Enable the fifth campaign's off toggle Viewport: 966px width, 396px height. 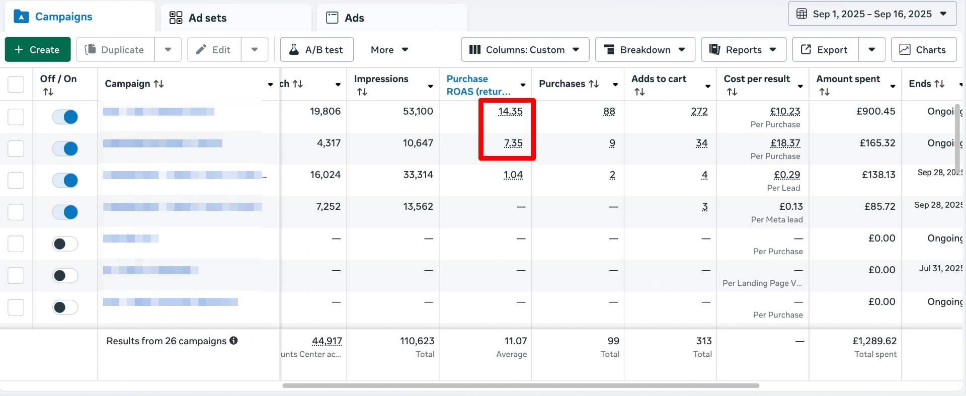point(65,244)
